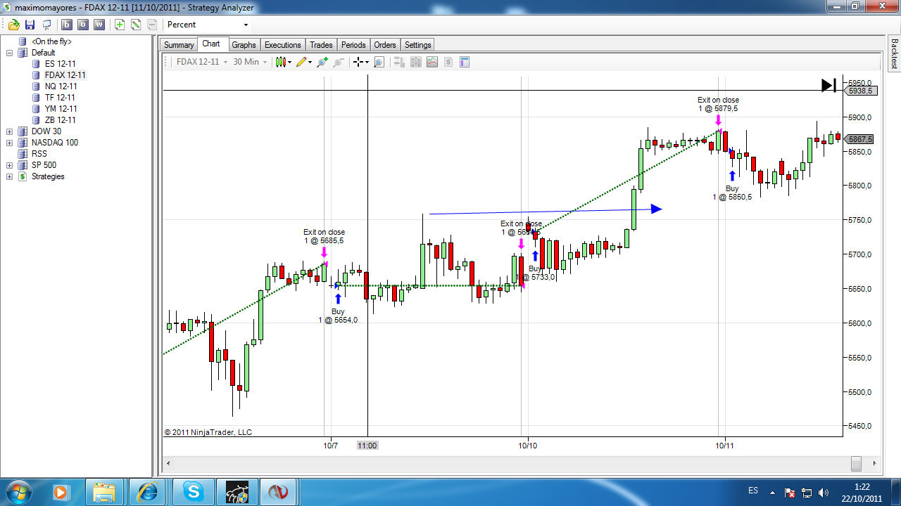Click the zoom in magnifier icon
The width and height of the screenshot is (901, 506).
tap(322, 62)
